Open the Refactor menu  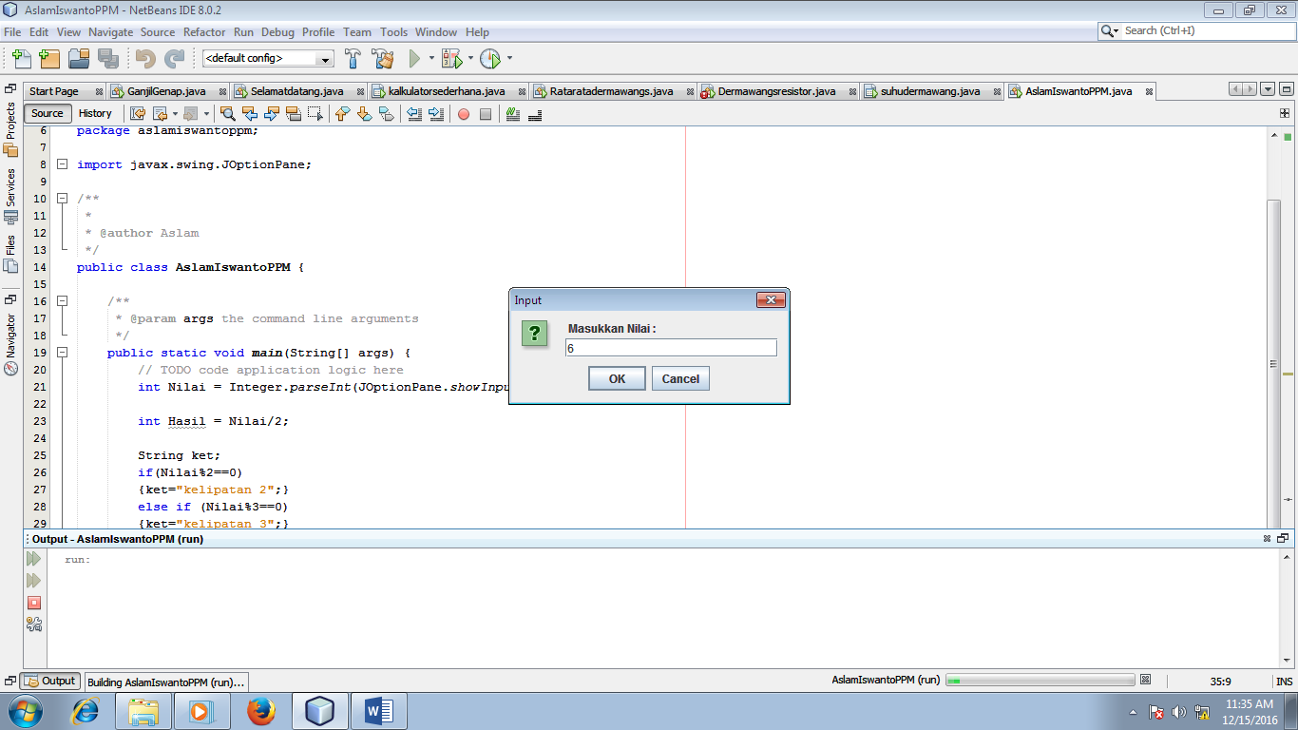pyautogui.click(x=204, y=32)
